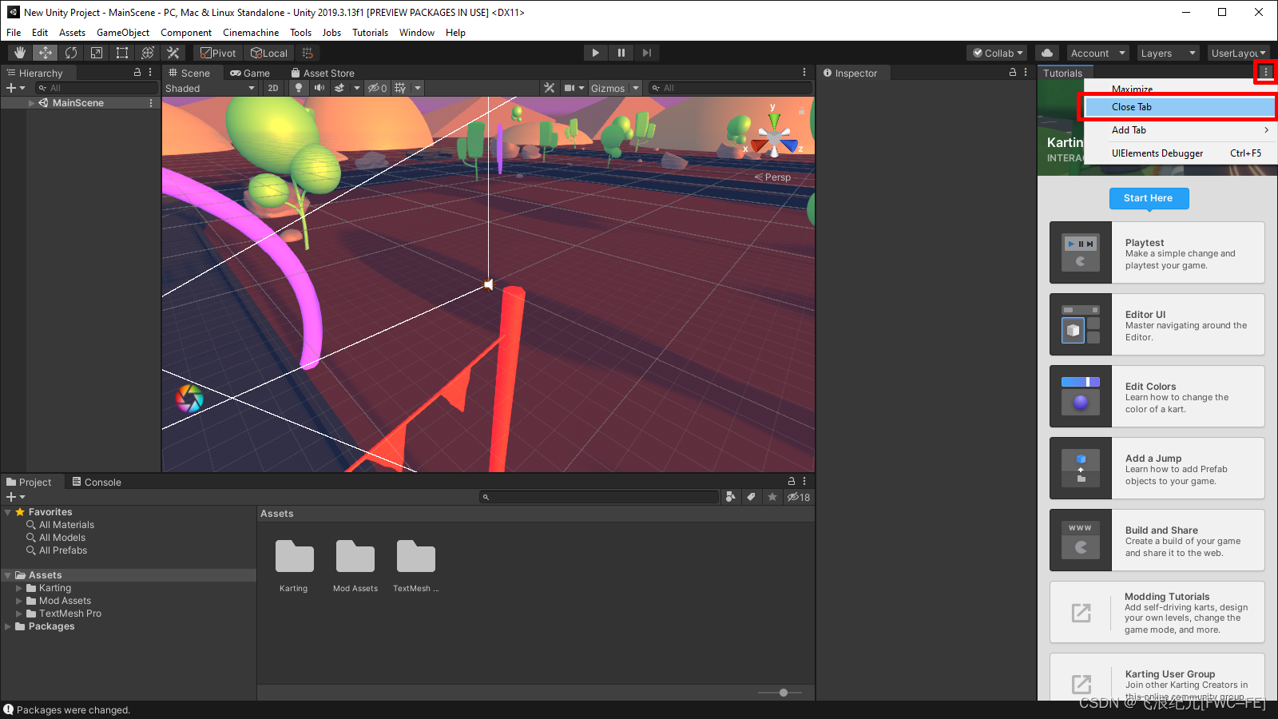
Task: Open MainScene options kebab menu
Action: (x=151, y=103)
